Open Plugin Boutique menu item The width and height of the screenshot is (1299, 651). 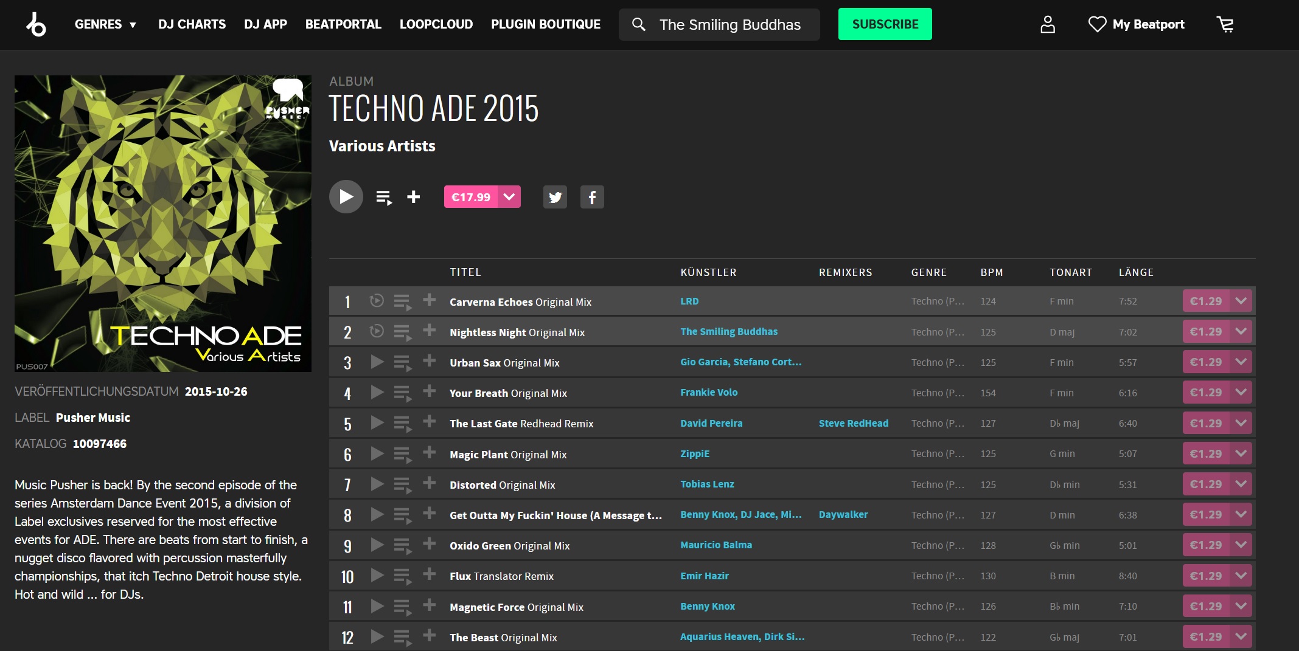click(x=546, y=24)
